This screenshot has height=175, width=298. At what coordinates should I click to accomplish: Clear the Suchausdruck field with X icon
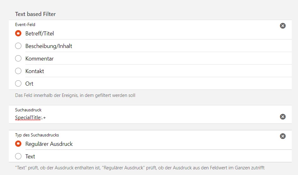(283, 117)
